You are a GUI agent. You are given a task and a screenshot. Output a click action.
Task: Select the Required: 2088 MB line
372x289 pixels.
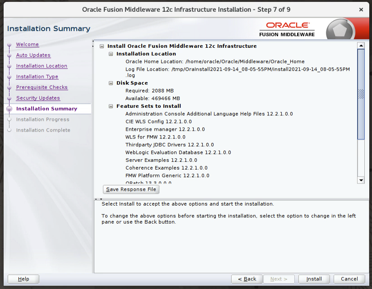click(x=149, y=91)
